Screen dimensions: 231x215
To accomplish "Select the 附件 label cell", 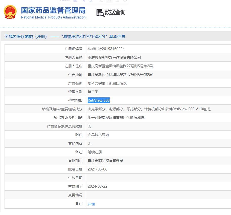I will click(x=45, y=135).
